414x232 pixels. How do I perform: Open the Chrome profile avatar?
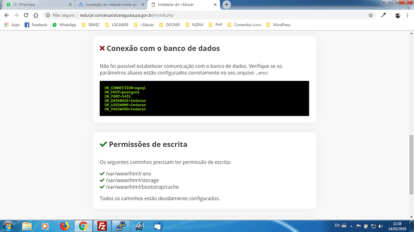398,16
